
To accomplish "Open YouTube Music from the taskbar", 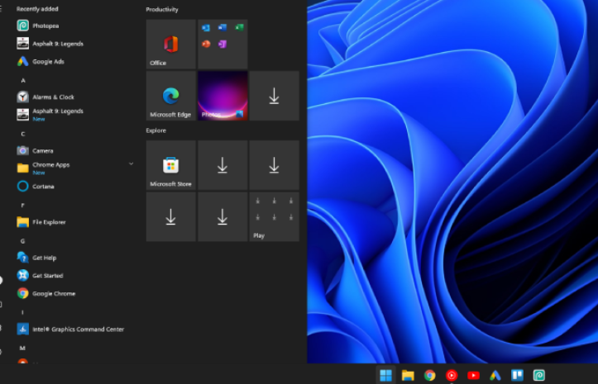I will click(x=452, y=375).
